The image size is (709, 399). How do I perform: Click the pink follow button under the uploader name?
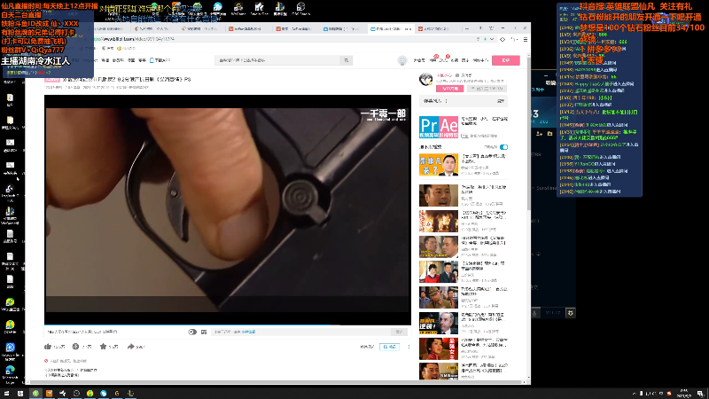450,89
